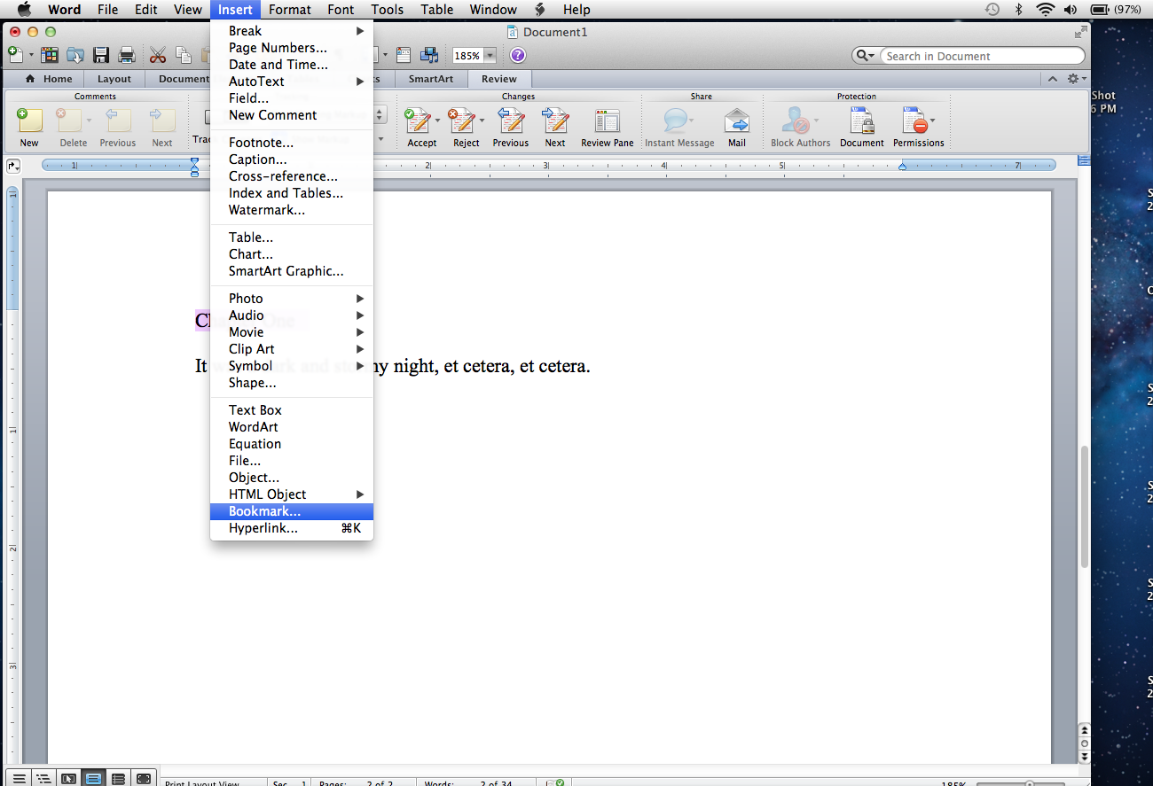This screenshot has width=1153, height=786.
Task: Switch to the Layout ribbon tab
Action: (114, 79)
